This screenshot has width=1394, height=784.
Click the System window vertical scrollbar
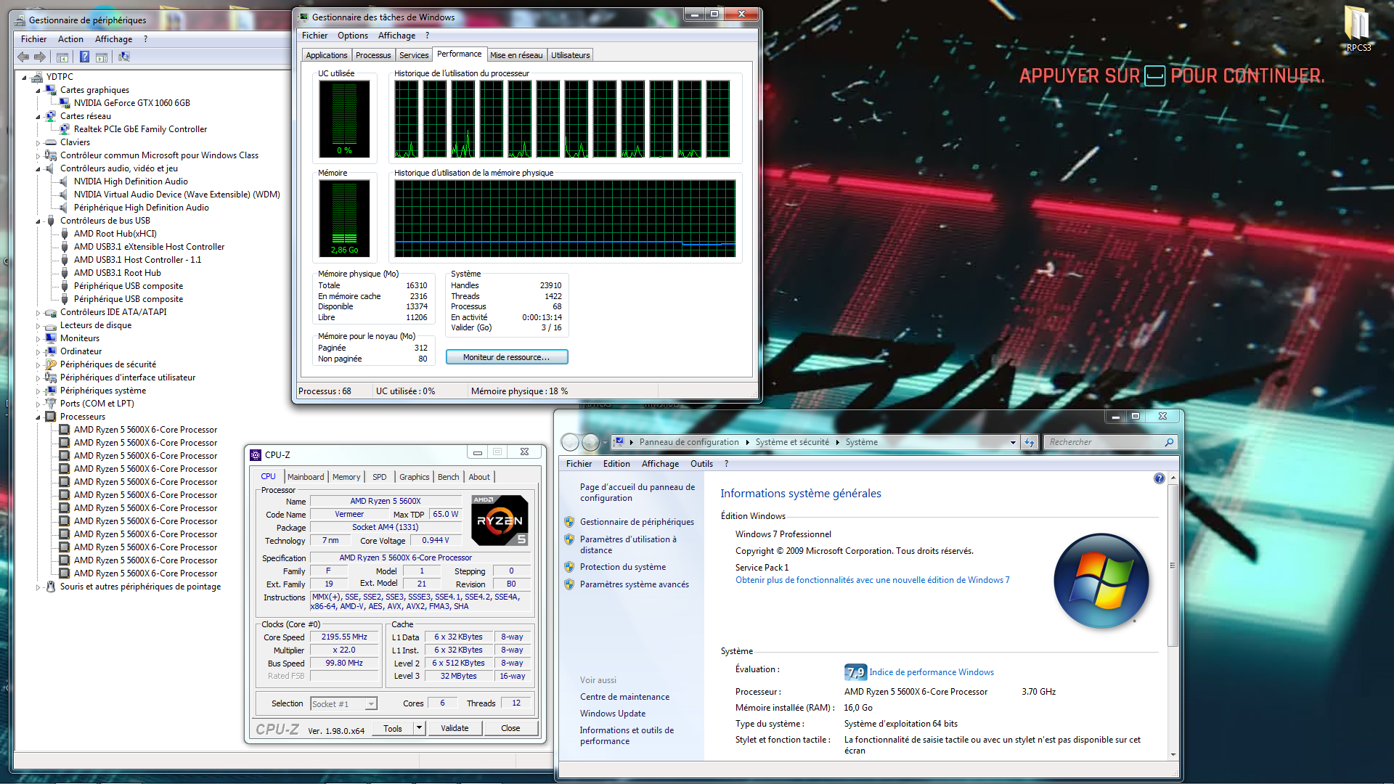click(1173, 566)
